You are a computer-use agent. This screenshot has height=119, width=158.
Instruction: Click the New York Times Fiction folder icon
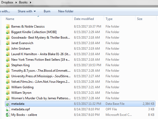(8, 59)
